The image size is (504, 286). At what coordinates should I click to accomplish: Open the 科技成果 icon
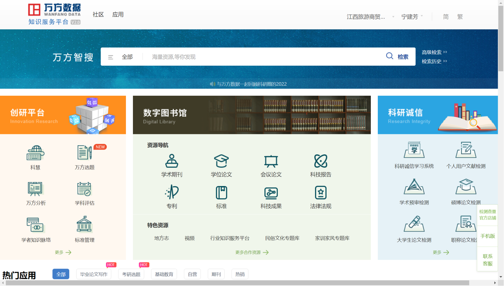click(271, 193)
